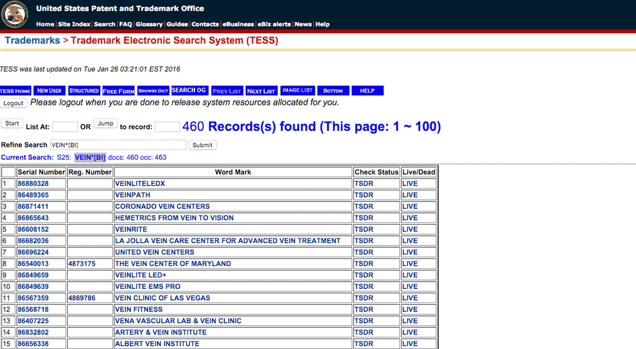Open the VEINPATH word mark

pyautogui.click(x=133, y=195)
